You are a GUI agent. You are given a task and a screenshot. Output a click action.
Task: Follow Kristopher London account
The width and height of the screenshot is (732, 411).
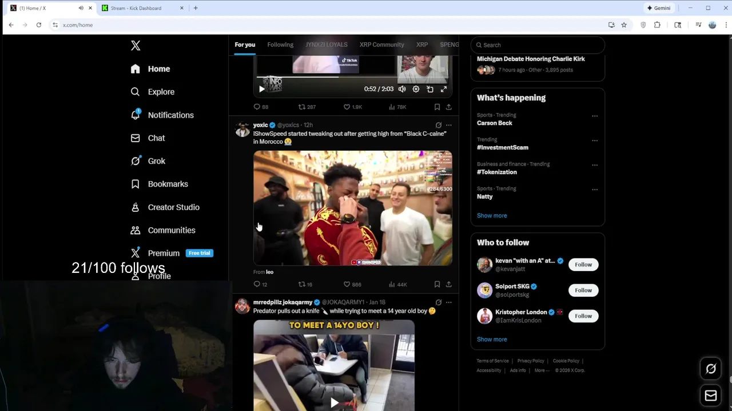tap(583, 316)
